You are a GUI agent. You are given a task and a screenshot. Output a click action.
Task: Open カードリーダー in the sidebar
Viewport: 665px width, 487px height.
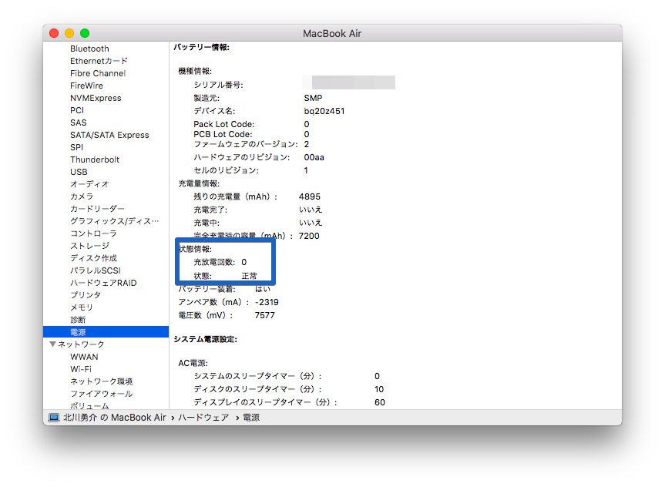[98, 209]
